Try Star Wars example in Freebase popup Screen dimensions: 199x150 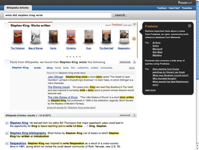[x=158, y=52]
